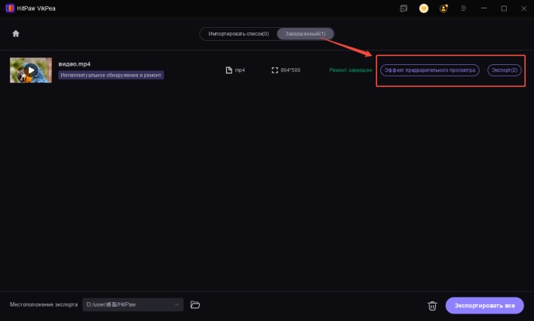Open the user account icon
The height and width of the screenshot is (321, 534).
pyautogui.click(x=443, y=8)
